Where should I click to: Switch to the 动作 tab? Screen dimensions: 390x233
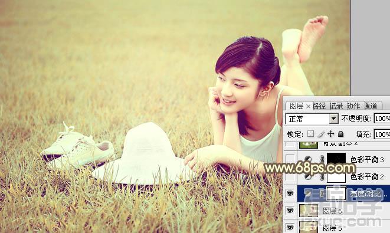(x=353, y=106)
